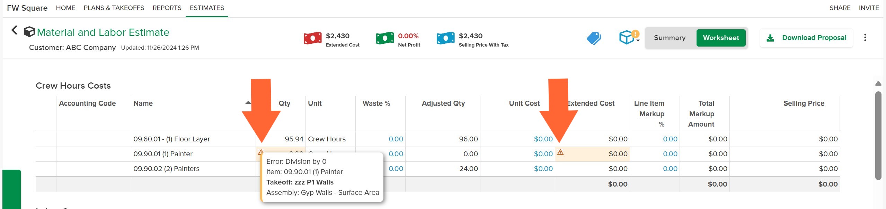Click Floor Layer qty value 95.94

pos(294,139)
